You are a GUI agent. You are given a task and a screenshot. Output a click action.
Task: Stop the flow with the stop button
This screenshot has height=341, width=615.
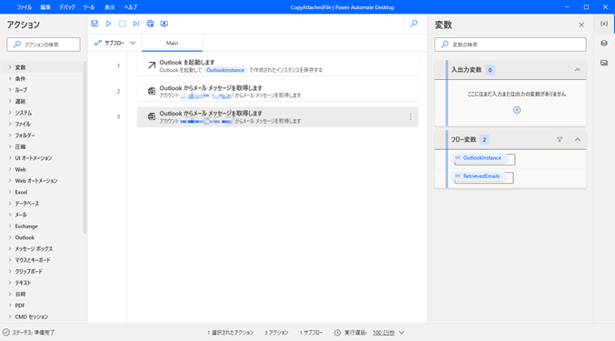coord(123,24)
